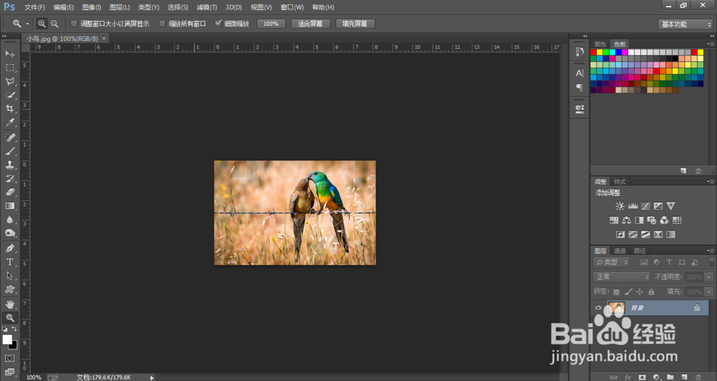Select the Lasso tool
717x381 pixels.
click(9, 81)
